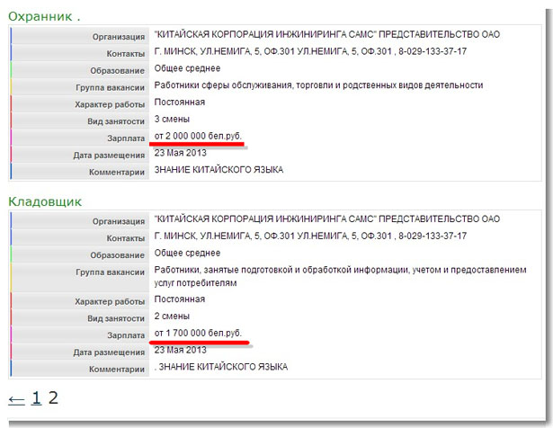Click Характер работы label in Охранник listing
The height and width of the screenshot is (428, 553).
click(108, 104)
